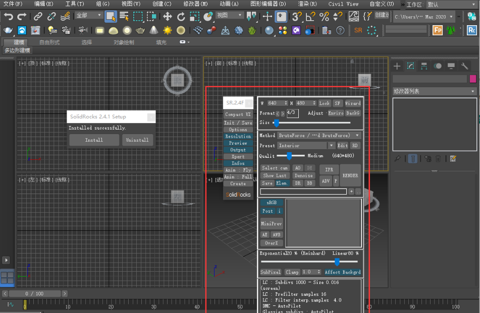Screen dimensions: 480x313
Task: Open the 全部 selection filter dropdown
Action: tap(89, 15)
